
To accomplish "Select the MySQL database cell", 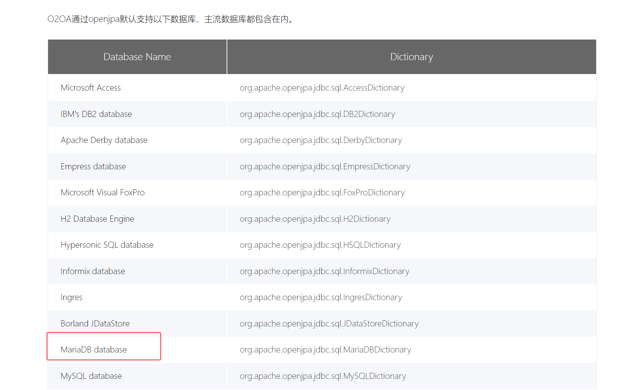I will tap(137, 376).
